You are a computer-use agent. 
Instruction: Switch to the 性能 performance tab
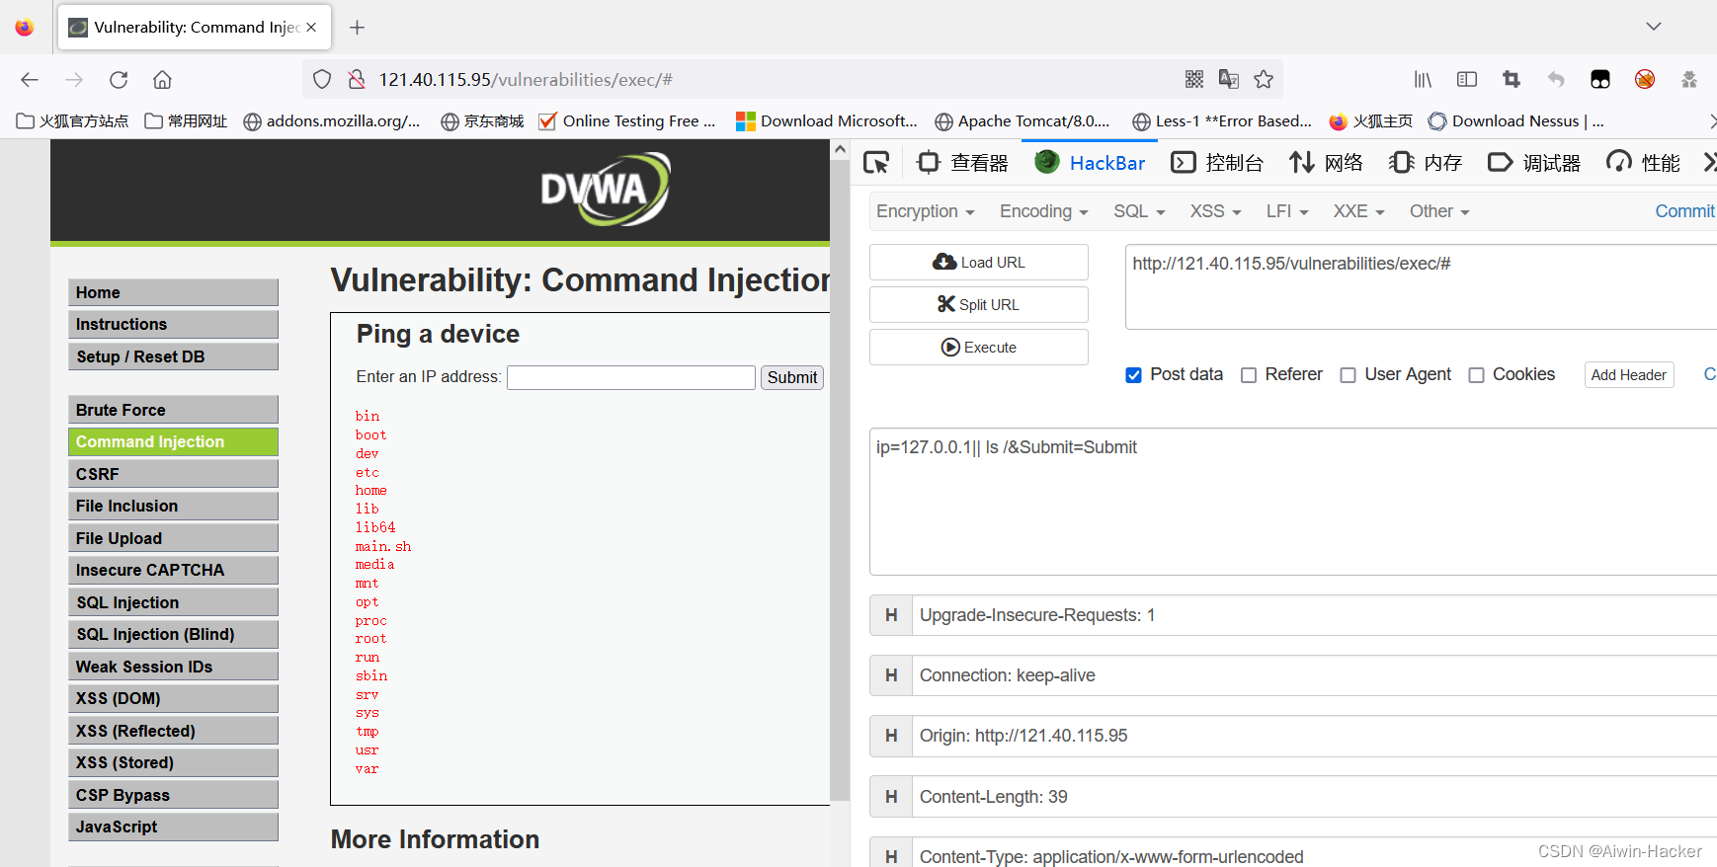pyautogui.click(x=1643, y=163)
